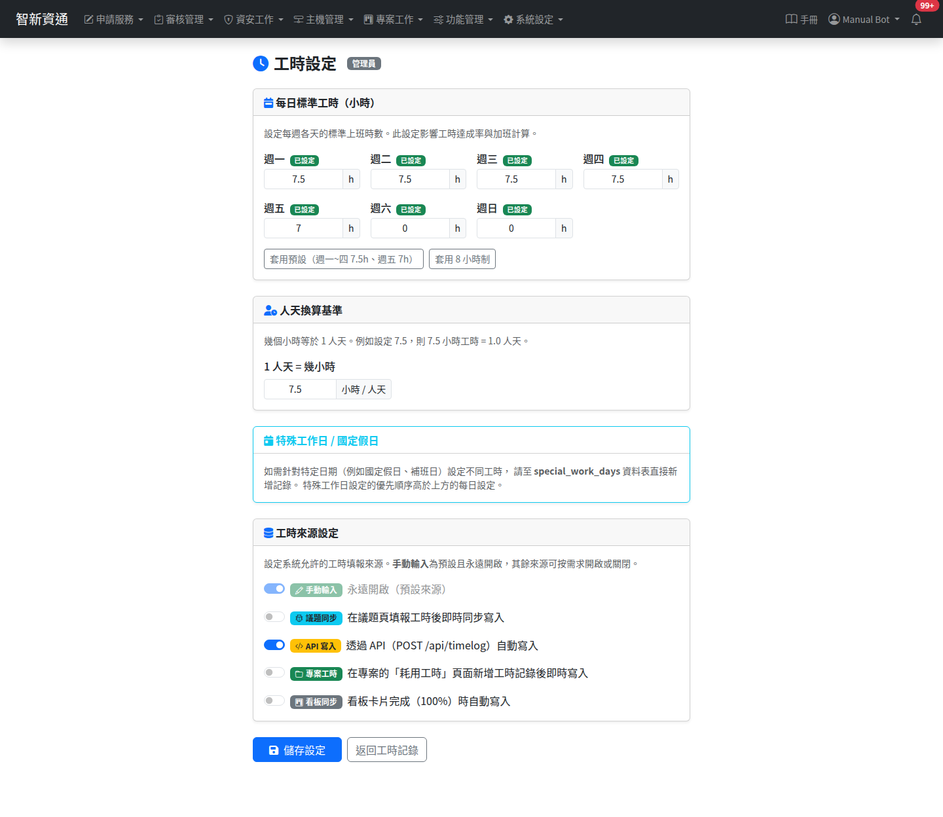Image resolution: width=943 pixels, height=817 pixels.
Task: Focus the 週六 hours input field
Action: [410, 228]
